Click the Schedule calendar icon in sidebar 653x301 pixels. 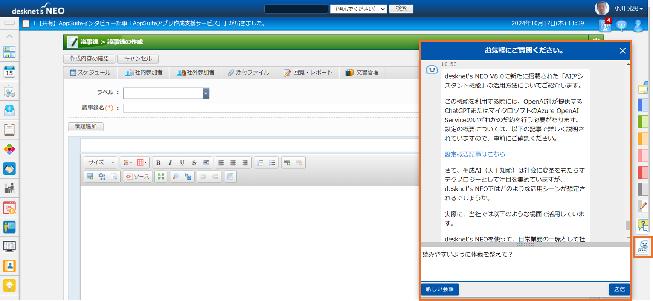click(9, 71)
